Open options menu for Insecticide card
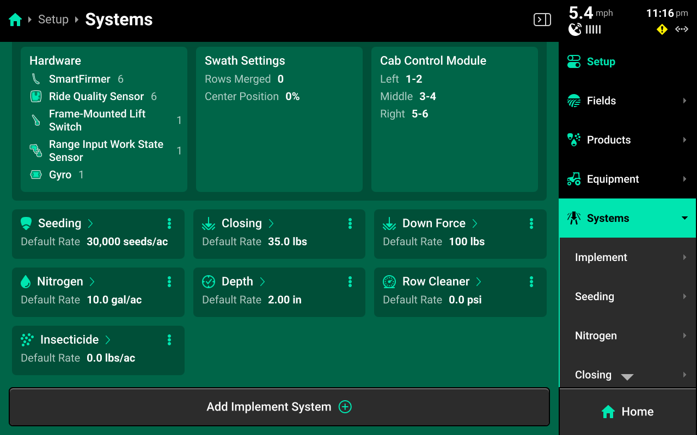Image resolution: width=697 pixels, height=435 pixels. coord(169,340)
